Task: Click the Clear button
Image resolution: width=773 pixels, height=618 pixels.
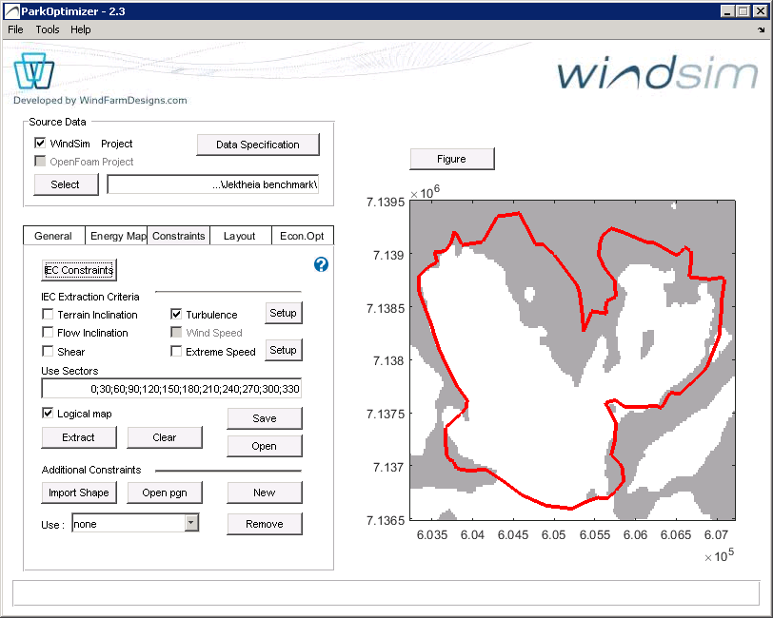Action: click(165, 437)
